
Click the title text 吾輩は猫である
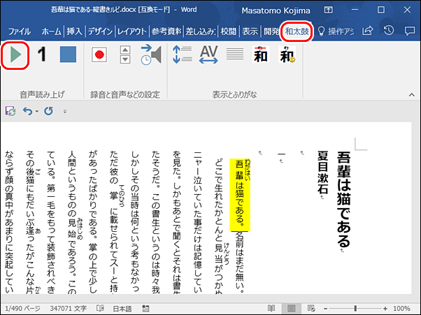coord(343,199)
